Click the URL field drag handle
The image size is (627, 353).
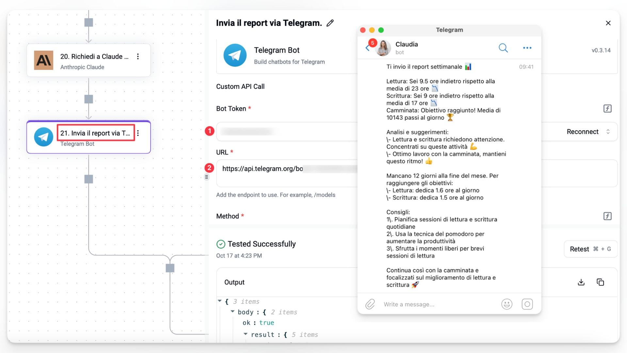(x=206, y=177)
